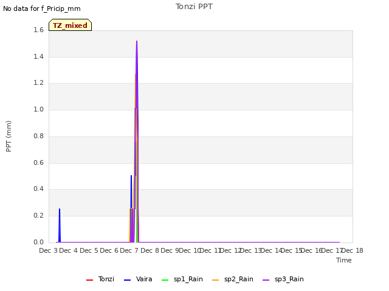The image size is (389, 291).
Task: Toggle the sp3_Rain legend entry
Action: pos(283,279)
